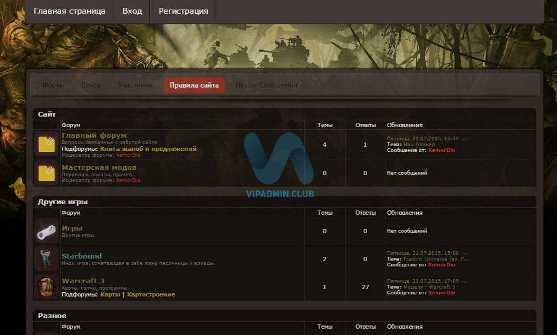This screenshot has height=335, width=557.
Task: Click XemorDio author in Главный форум updates
Action: click(x=441, y=150)
